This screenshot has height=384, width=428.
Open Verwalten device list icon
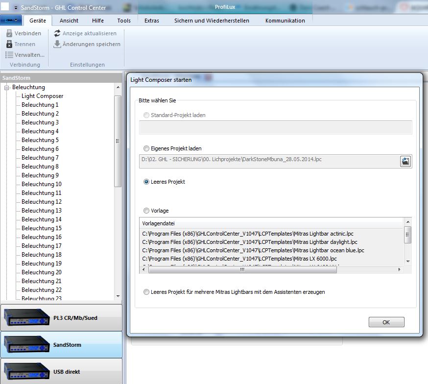click(x=9, y=55)
